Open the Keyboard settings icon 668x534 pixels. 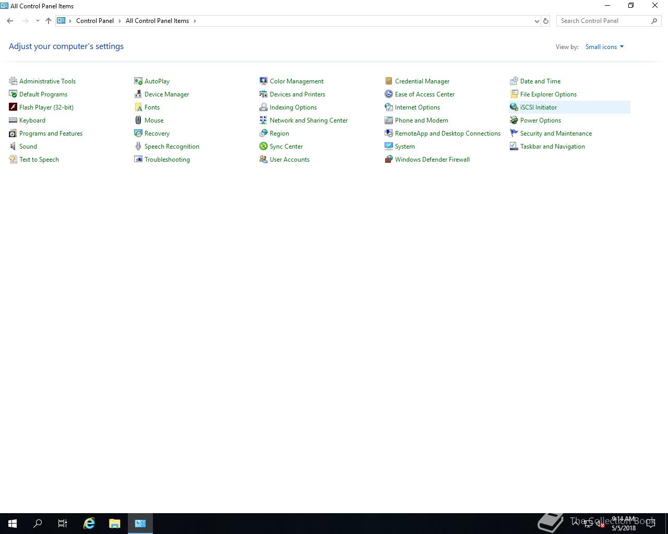pos(13,120)
